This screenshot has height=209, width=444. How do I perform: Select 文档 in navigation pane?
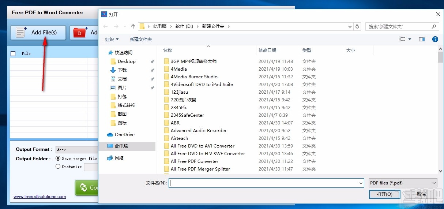(x=122, y=79)
